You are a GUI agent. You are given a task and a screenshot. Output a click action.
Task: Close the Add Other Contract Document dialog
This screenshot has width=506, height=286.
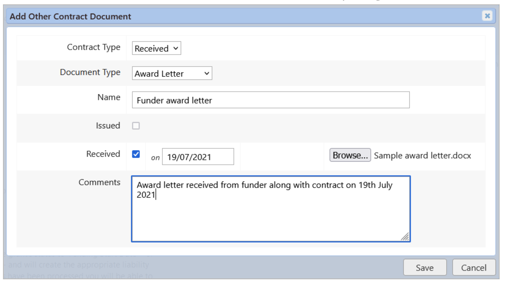[x=487, y=16]
